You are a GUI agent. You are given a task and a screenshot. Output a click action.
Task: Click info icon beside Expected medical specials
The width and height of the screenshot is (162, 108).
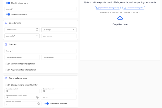37,97
